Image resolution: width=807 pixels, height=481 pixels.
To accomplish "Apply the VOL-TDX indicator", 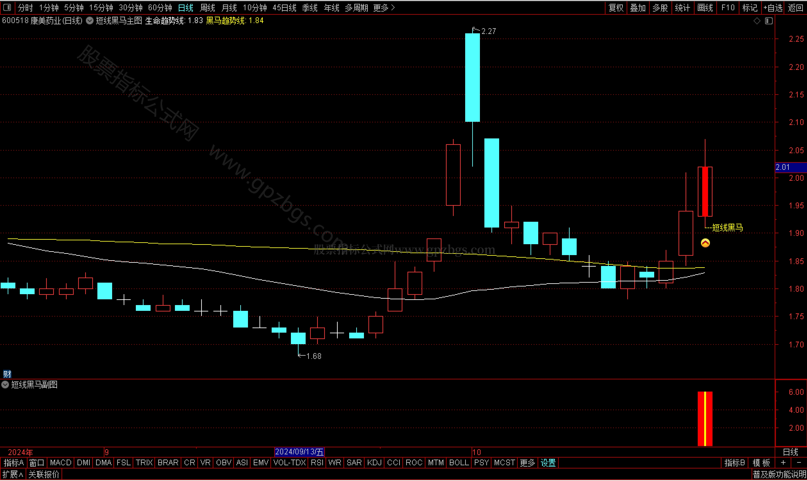I will coord(290,463).
